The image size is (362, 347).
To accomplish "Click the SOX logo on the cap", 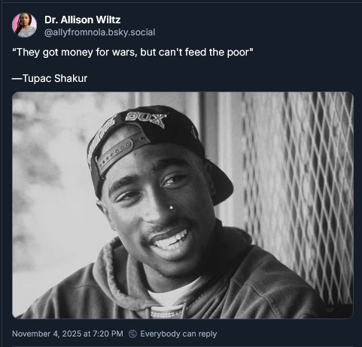I will click(145, 119).
